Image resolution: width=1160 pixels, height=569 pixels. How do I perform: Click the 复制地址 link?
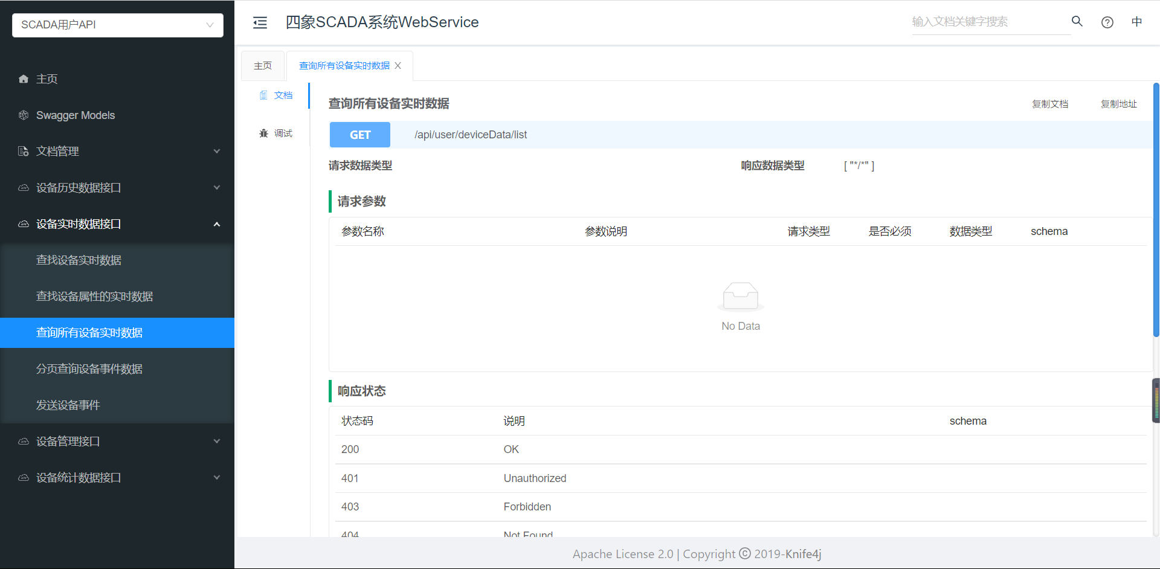1118,104
